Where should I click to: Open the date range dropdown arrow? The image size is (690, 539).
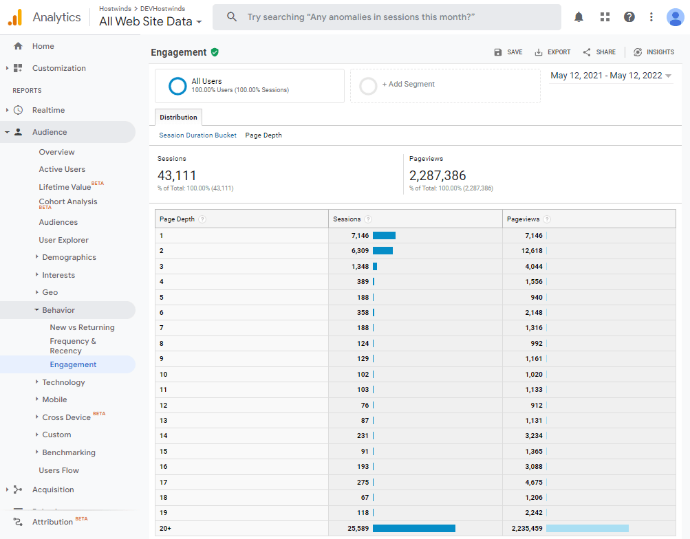[x=669, y=76]
